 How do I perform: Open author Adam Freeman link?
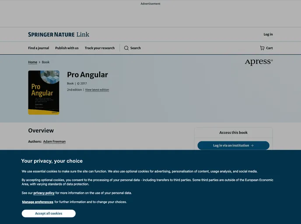tap(54, 141)
